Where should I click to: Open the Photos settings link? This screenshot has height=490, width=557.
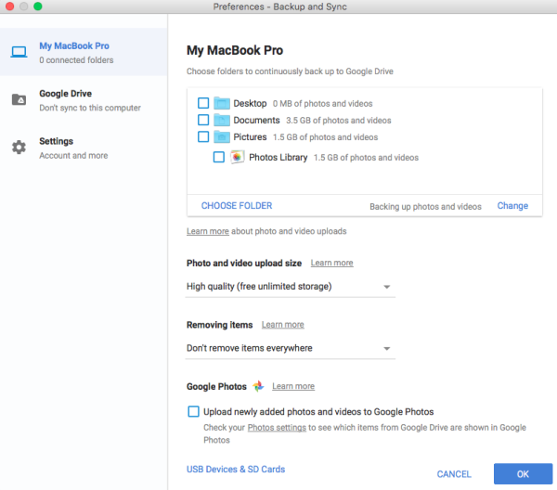(x=277, y=428)
